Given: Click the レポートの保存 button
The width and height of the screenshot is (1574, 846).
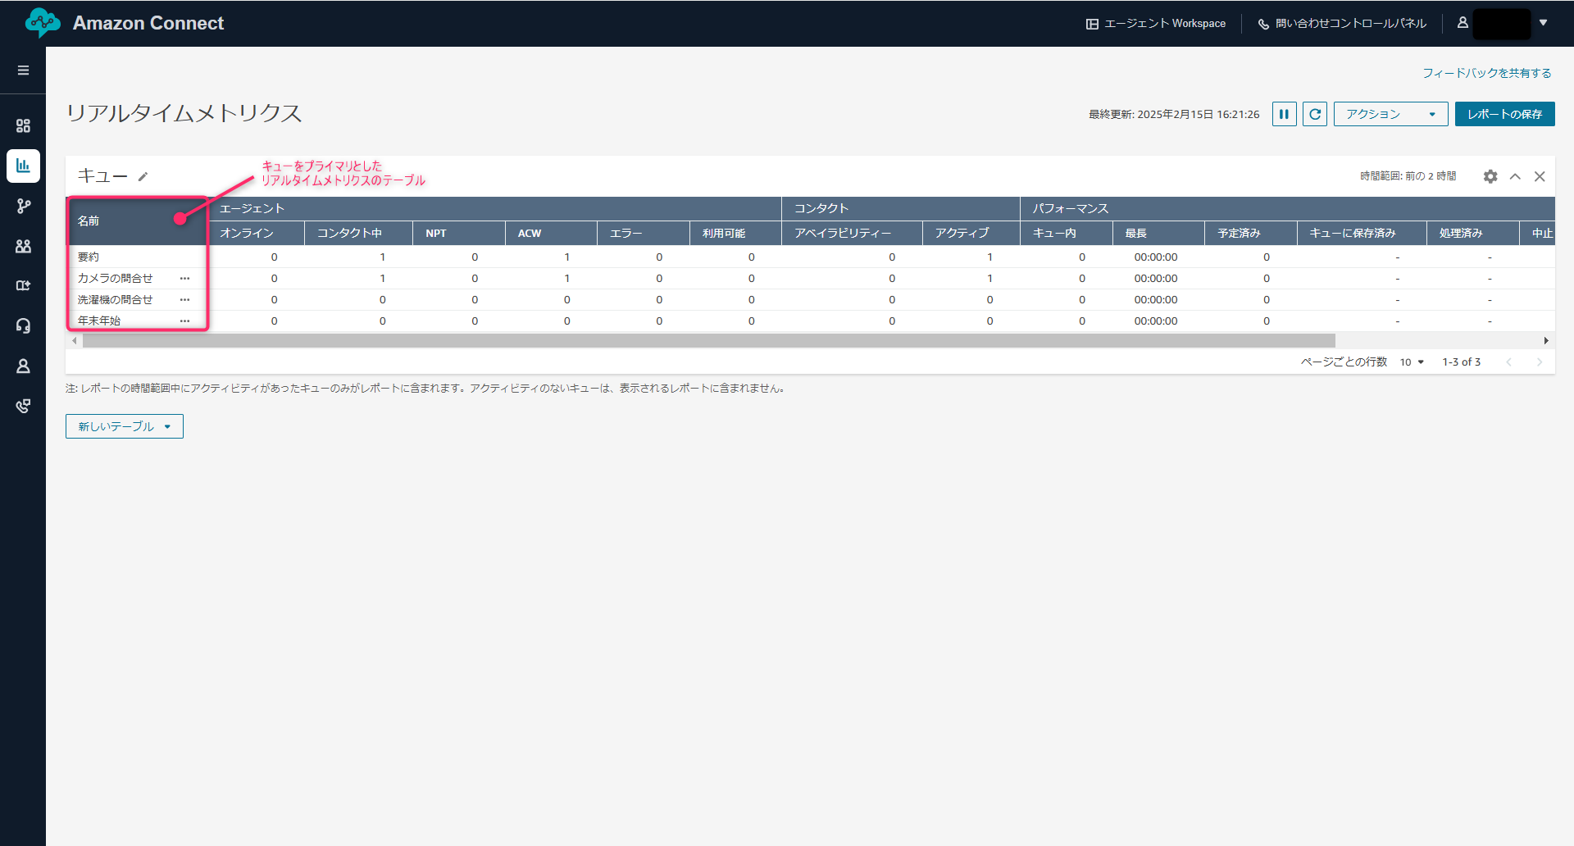Looking at the screenshot, I should click(1504, 114).
